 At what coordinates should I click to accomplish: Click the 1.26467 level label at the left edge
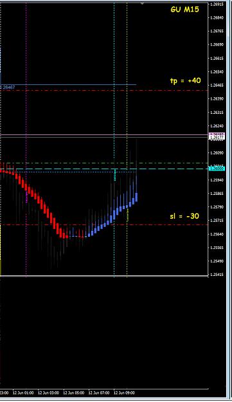tap(8, 87)
